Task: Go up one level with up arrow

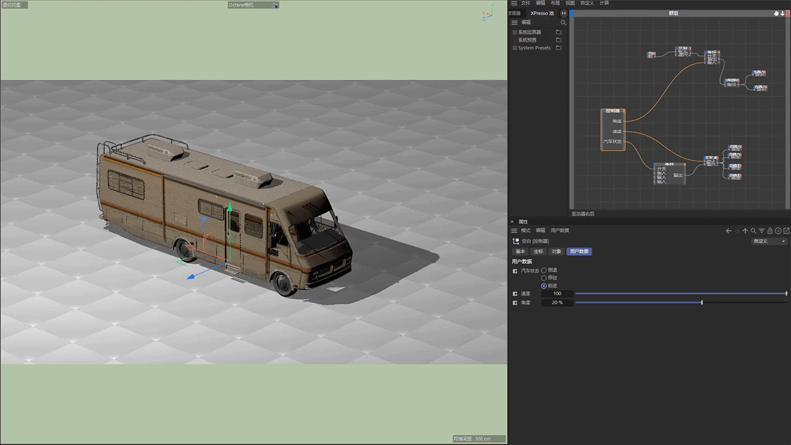Action: coord(745,231)
